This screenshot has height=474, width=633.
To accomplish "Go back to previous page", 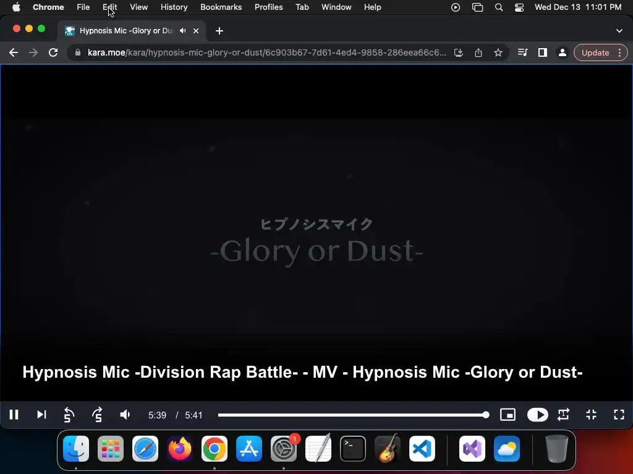I will pyautogui.click(x=14, y=53).
